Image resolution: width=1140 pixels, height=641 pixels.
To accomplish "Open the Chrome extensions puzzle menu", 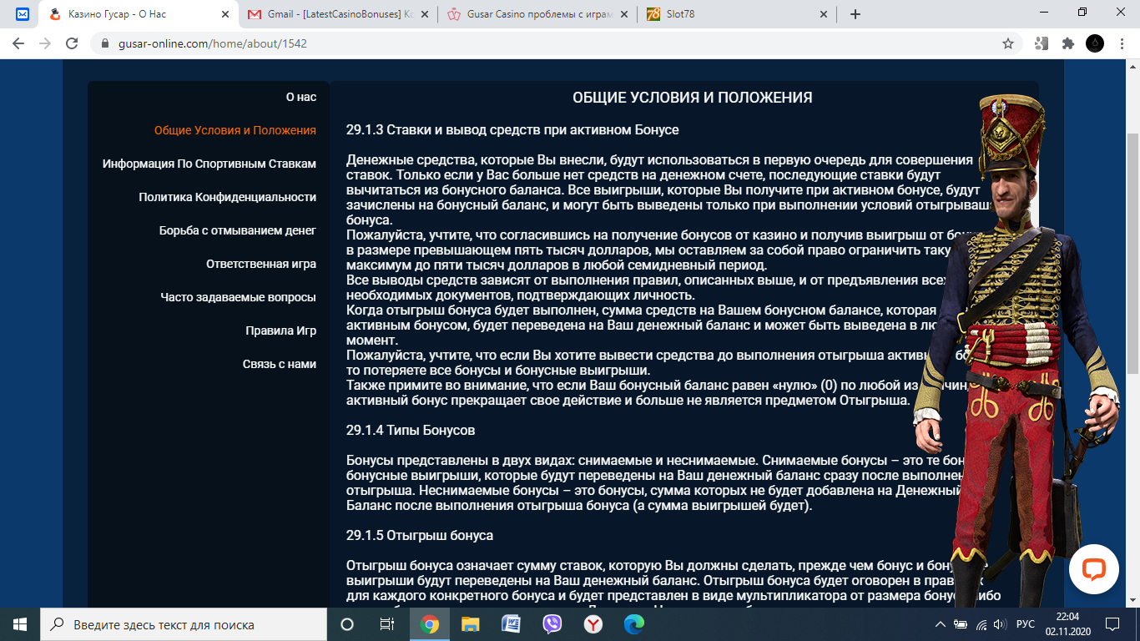I will pos(1067,43).
